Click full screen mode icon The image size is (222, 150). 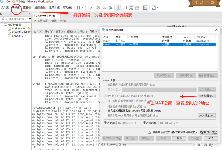[x=131, y=8]
